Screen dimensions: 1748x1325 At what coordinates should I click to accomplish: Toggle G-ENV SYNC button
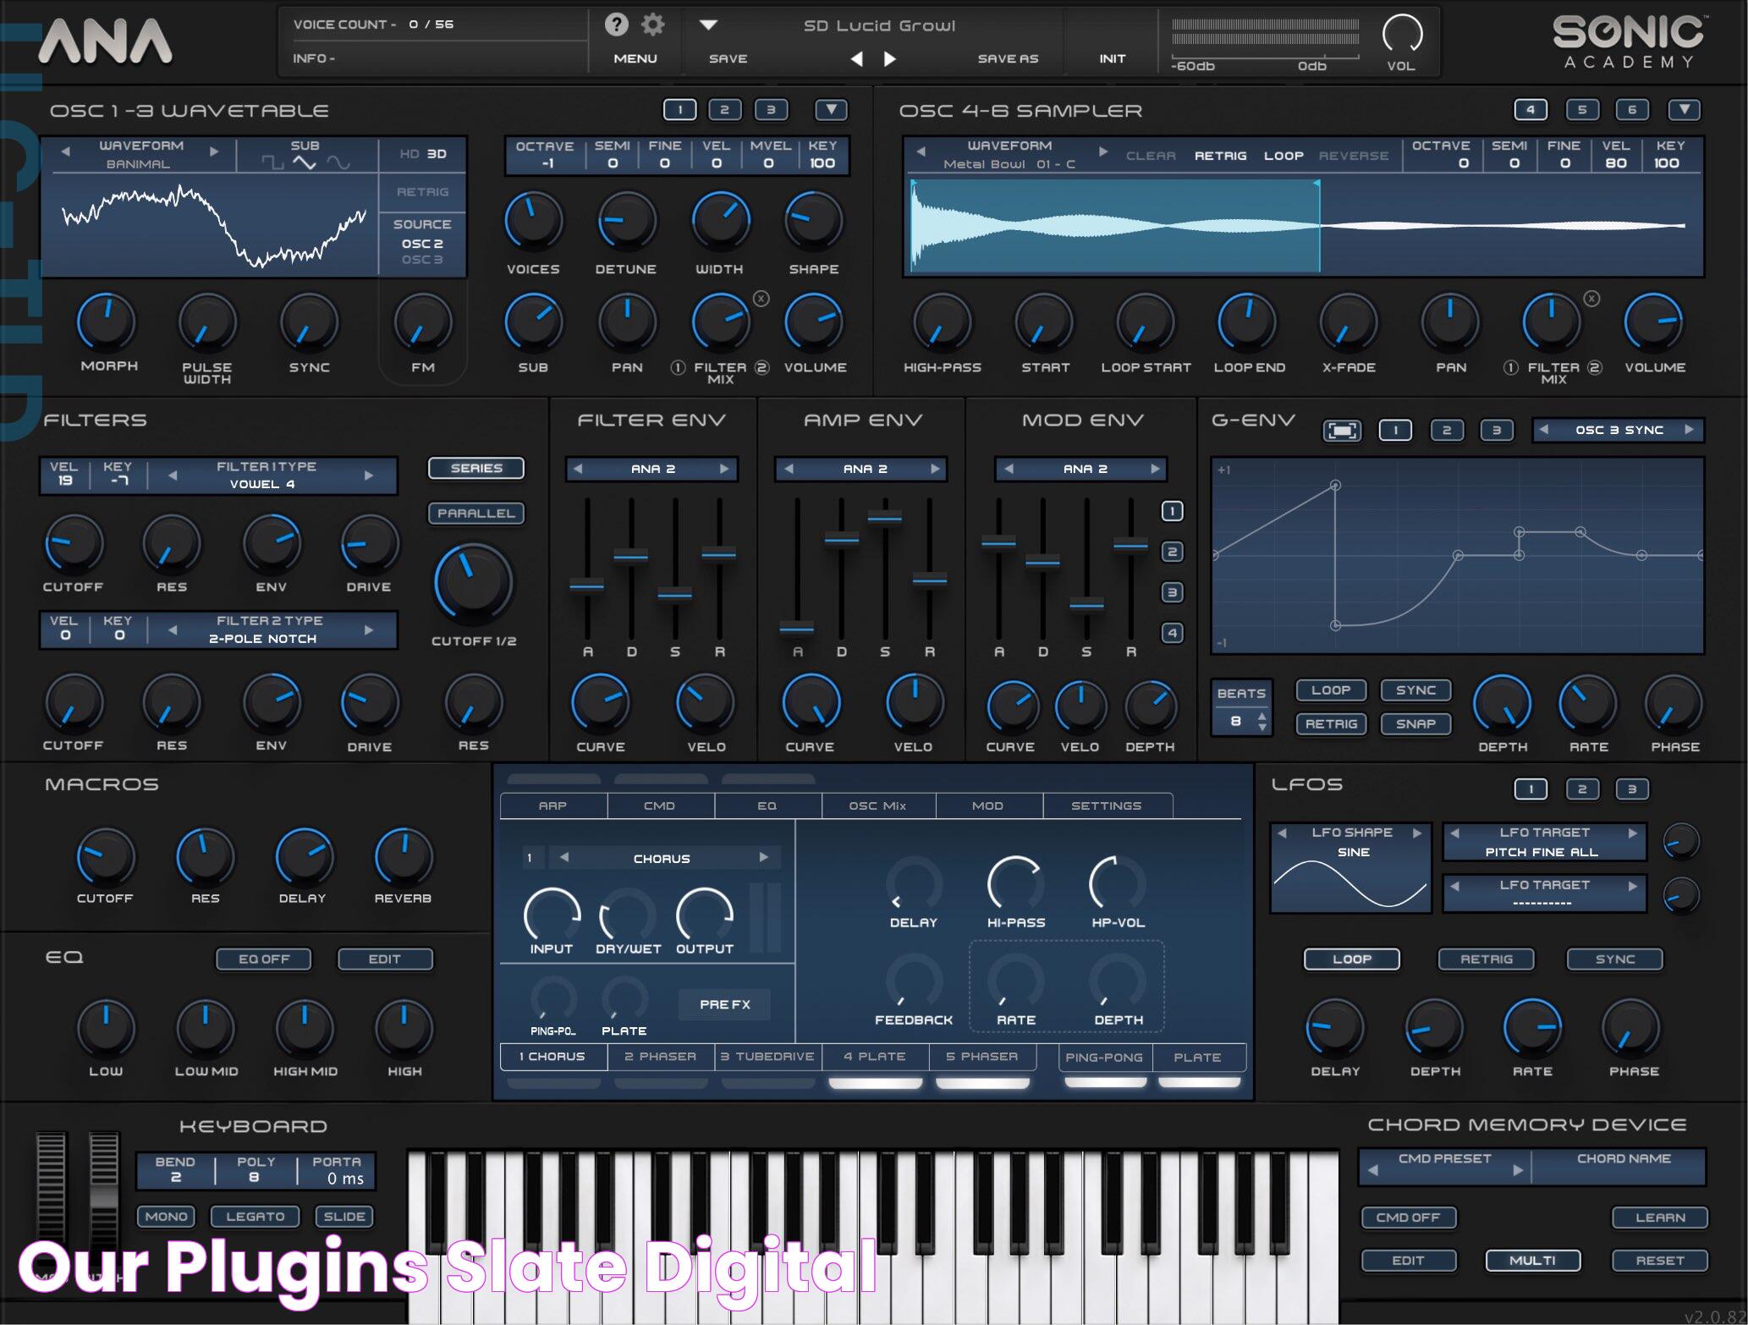(x=1415, y=690)
